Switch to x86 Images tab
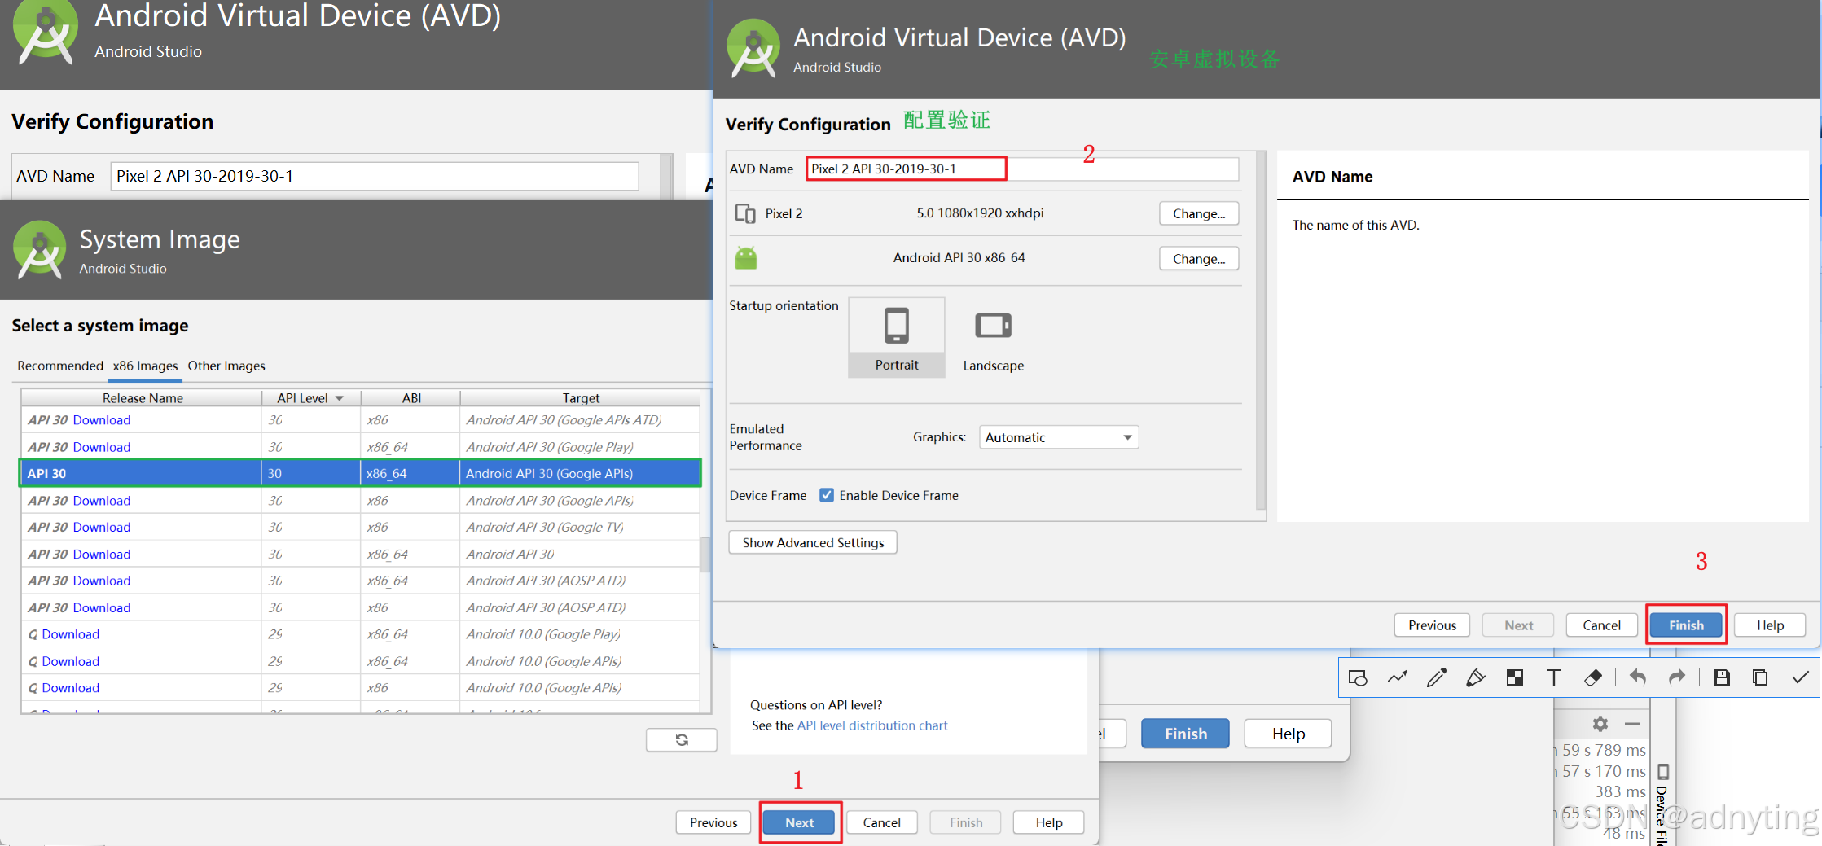Viewport: 1822px width, 846px height. coord(145,366)
